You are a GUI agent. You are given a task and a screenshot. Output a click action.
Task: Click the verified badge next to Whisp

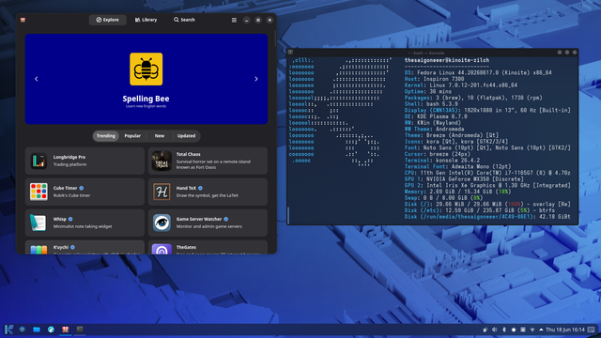click(x=70, y=219)
